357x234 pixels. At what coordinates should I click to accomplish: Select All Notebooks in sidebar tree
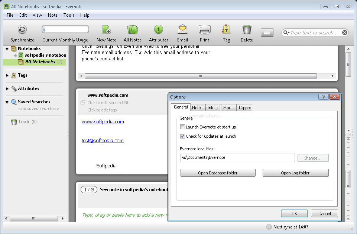[x=35, y=62]
